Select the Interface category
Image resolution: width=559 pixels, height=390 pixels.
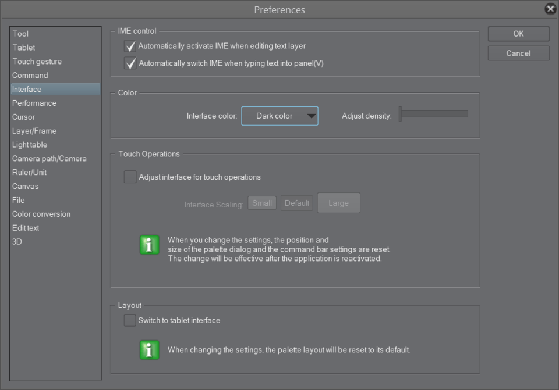[55, 89]
